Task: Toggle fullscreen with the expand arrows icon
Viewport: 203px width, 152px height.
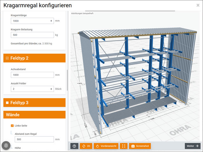Action: [124, 146]
